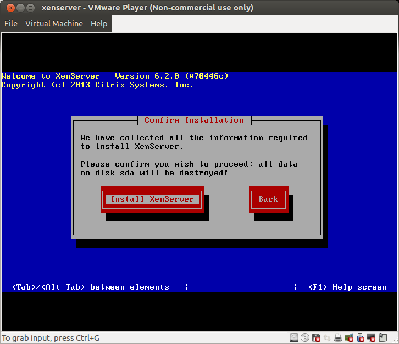
Task: Click the '<Tab>/<Alt-Tab> between elements' hint
Action: pyautogui.click(x=90, y=287)
